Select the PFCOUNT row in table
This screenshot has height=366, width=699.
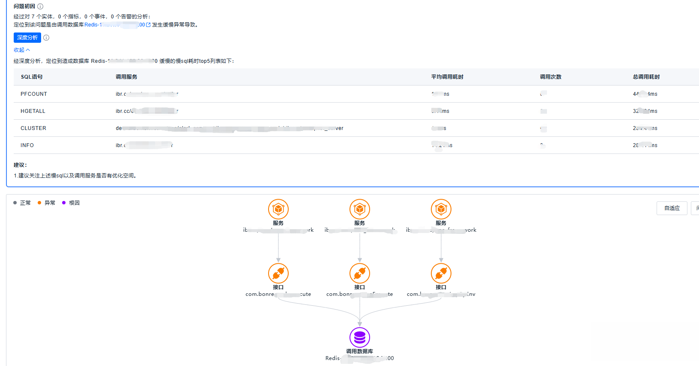tap(34, 94)
